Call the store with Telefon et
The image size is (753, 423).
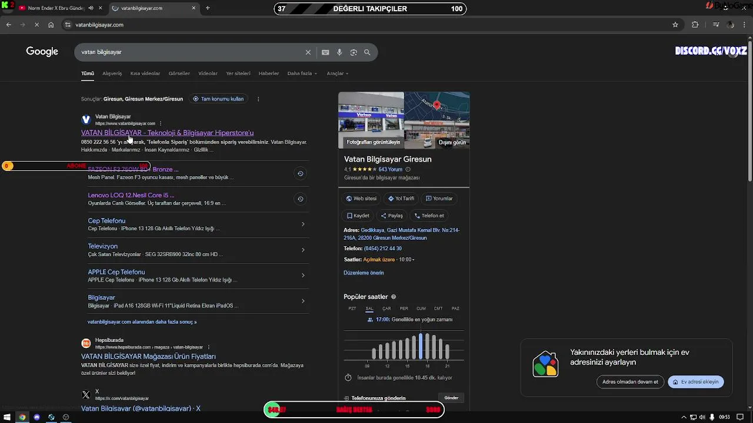tap(429, 216)
